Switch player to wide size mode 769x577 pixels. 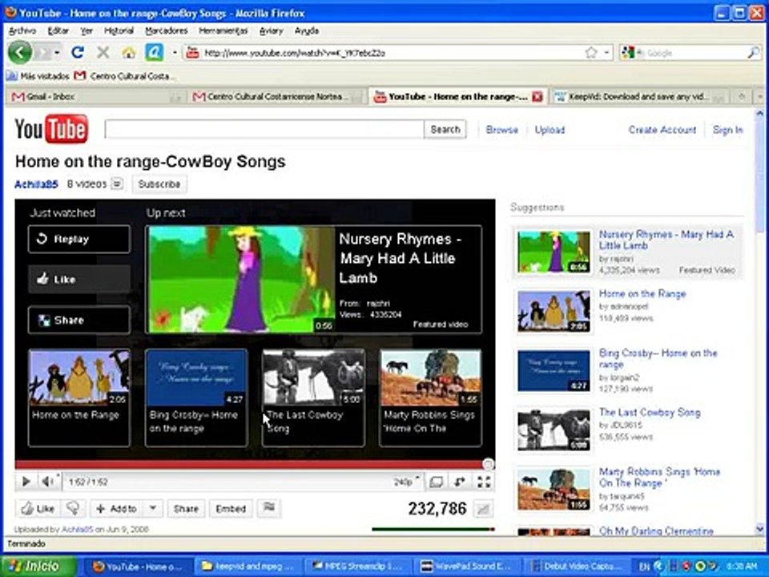click(x=436, y=482)
